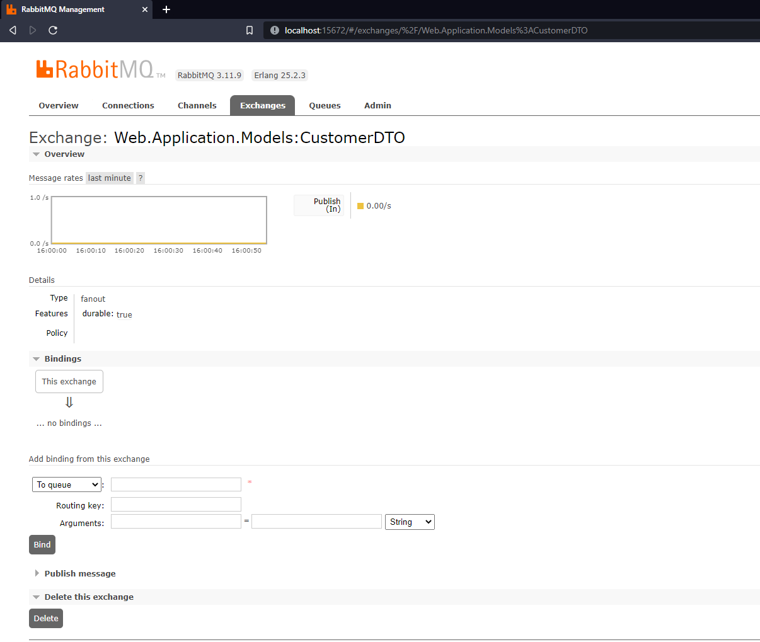The height and width of the screenshot is (642, 760).
Task: Click the Details heading
Action: [x=42, y=280]
